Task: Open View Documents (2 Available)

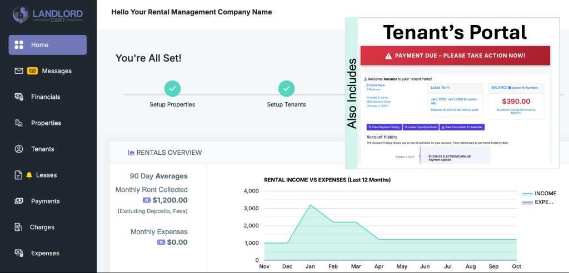Action: [462, 127]
